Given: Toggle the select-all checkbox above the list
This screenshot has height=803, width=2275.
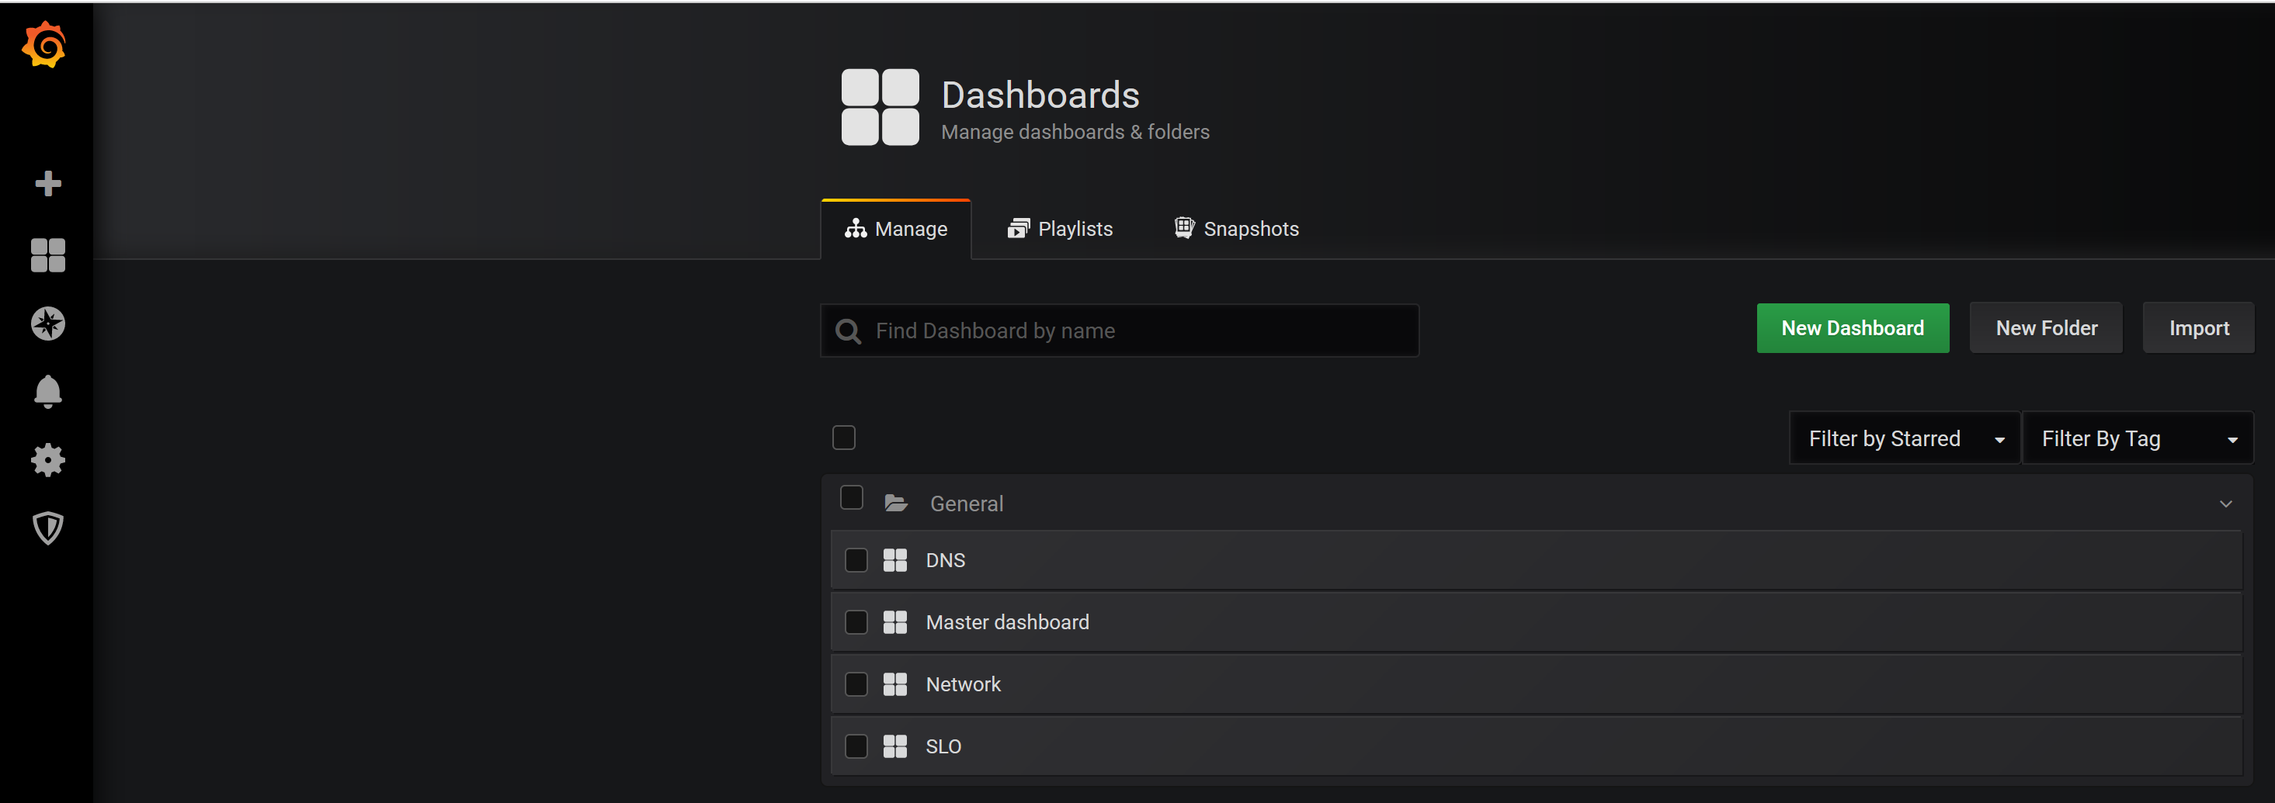Looking at the screenshot, I should (843, 438).
